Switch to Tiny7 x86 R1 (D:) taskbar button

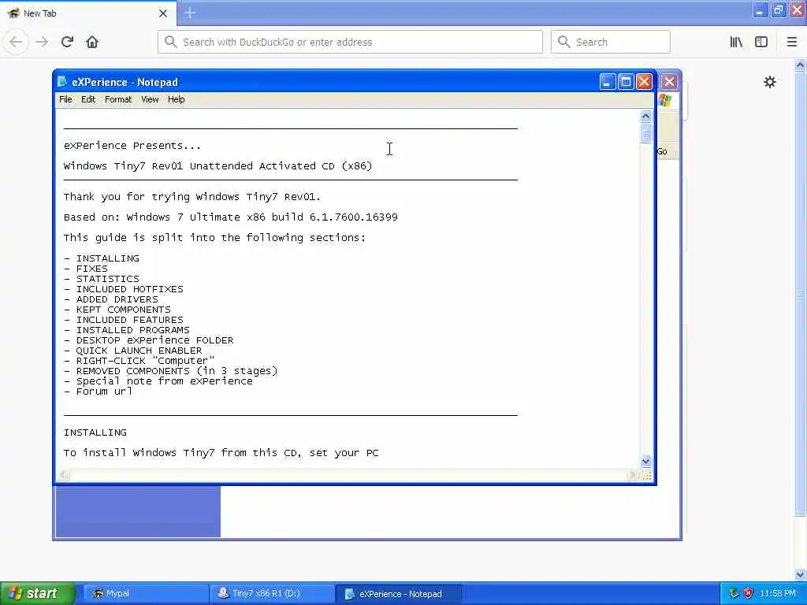[272, 593]
